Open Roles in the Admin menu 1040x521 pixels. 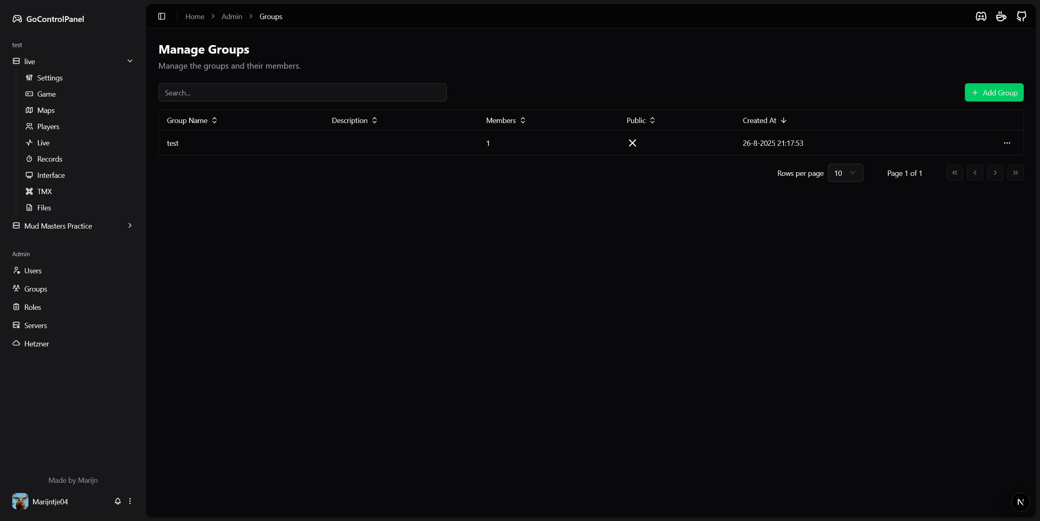pyautogui.click(x=32, y=307)
